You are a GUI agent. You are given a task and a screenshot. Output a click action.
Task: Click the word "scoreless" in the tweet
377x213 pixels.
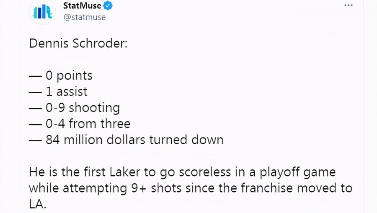pos(205,172)
